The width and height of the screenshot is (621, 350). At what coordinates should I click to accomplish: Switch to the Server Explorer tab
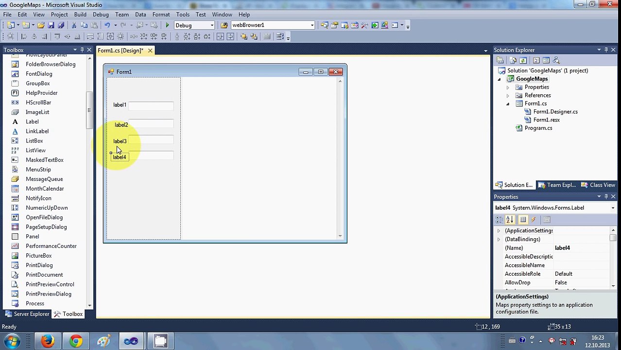click(27, 314)
